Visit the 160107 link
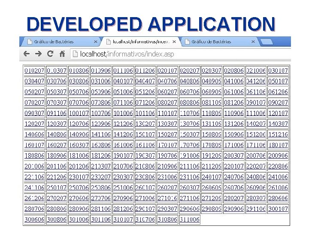This screenshot has width=309, height=231. (x=34, y=145)
